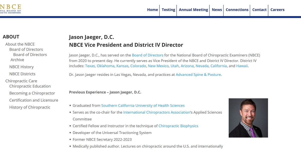Click the NBCE logo
The width and height of the screenshot is (301, 150).
click(11, 8)
